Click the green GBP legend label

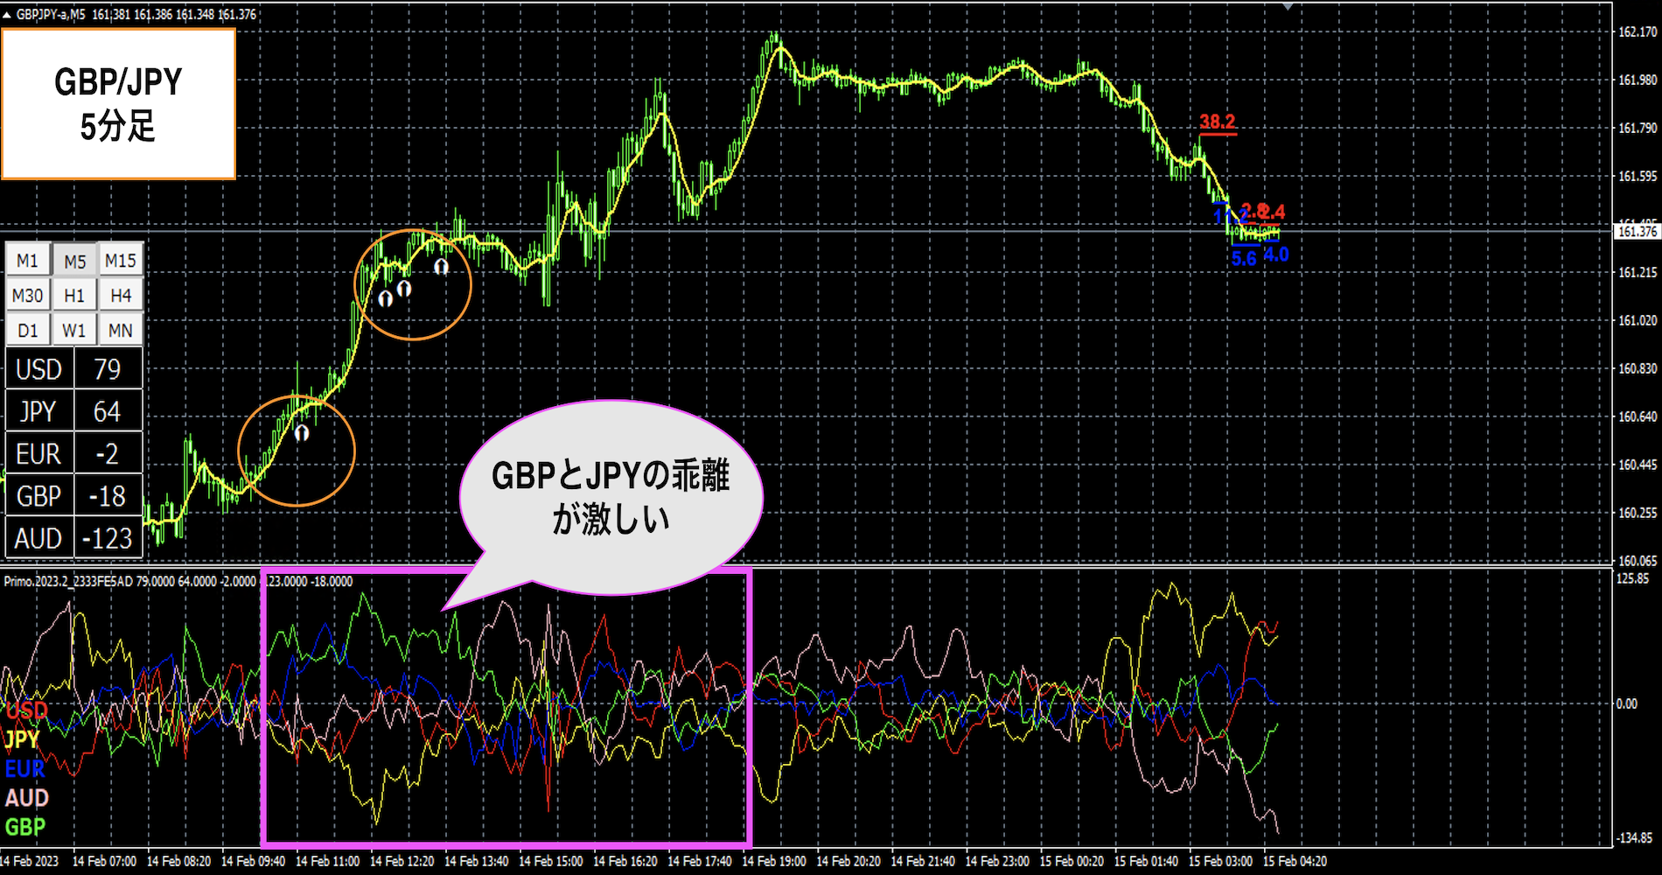pos(24,826)
